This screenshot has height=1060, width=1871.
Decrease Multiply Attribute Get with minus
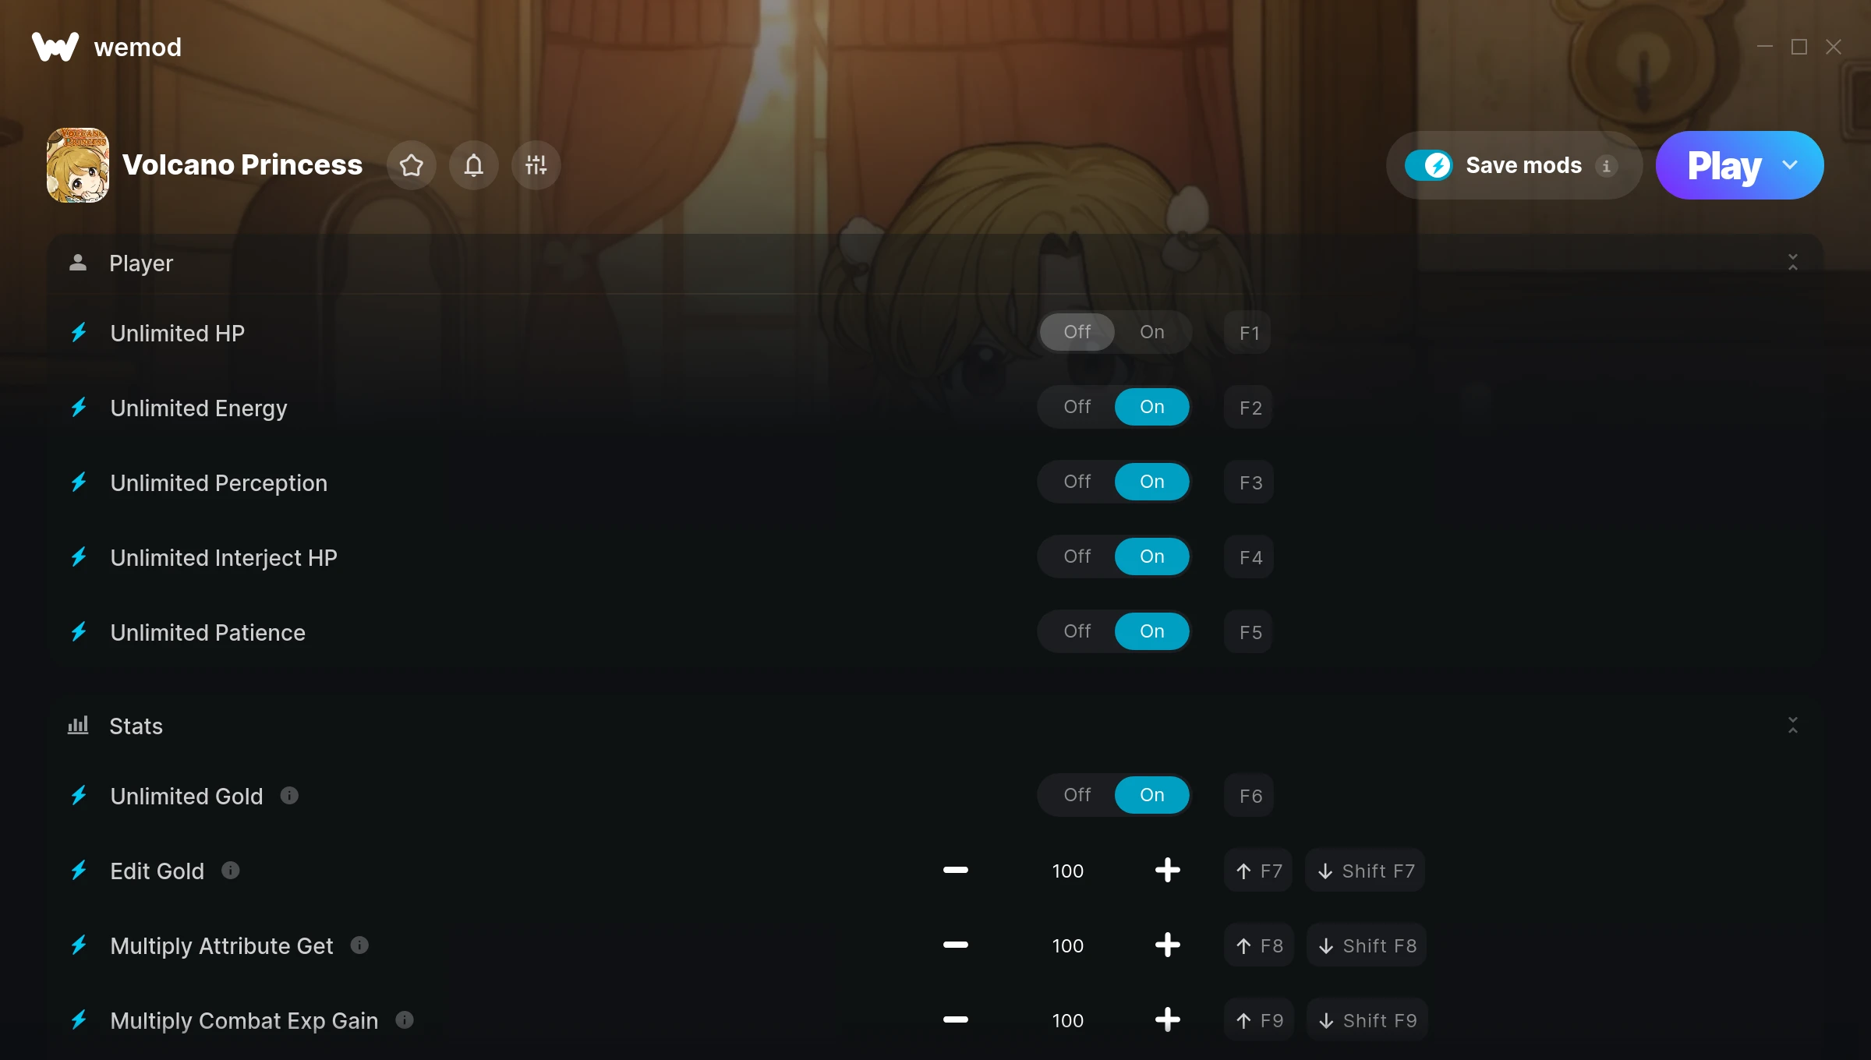(x=956, y=945)
